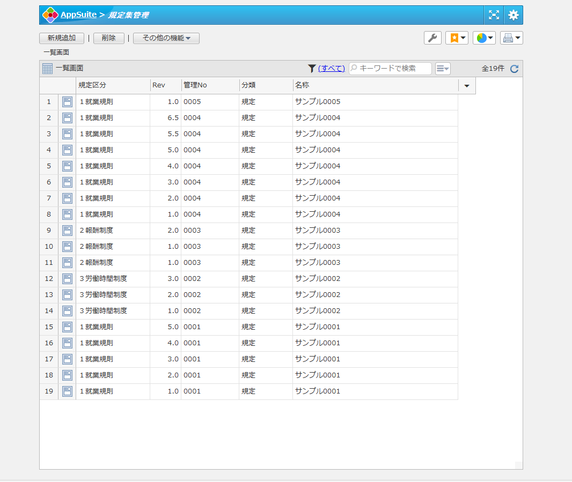This screenshot has height=482, width=572.
Task: Toggle fullscreen view in header bar
Action: (494, 15)
